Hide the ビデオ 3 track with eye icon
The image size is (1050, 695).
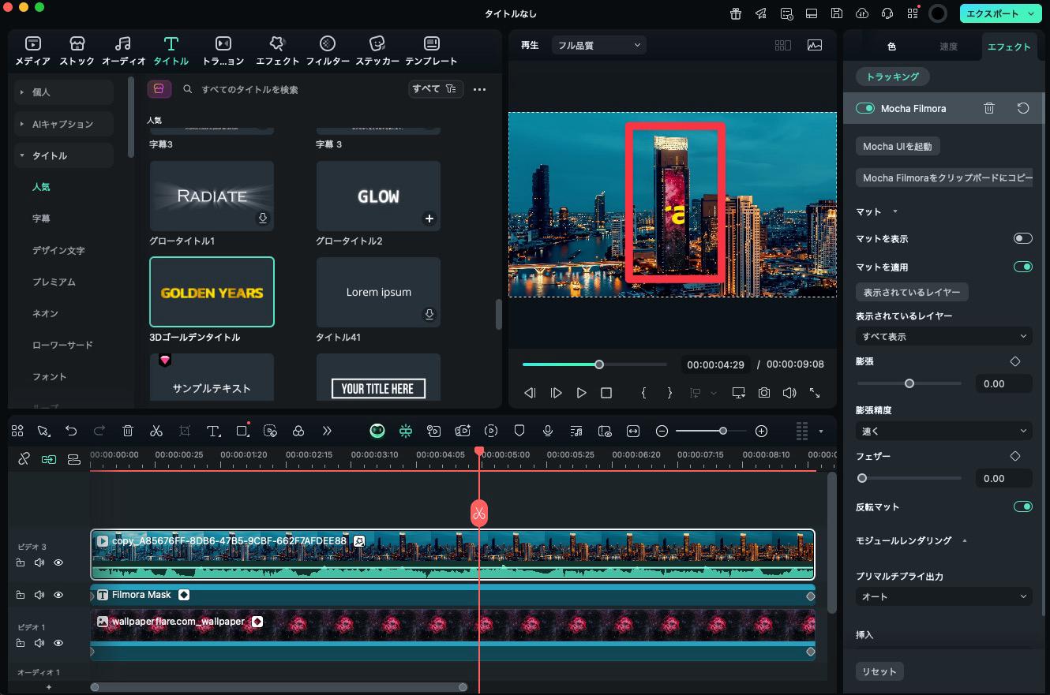[x=58, y=562]
